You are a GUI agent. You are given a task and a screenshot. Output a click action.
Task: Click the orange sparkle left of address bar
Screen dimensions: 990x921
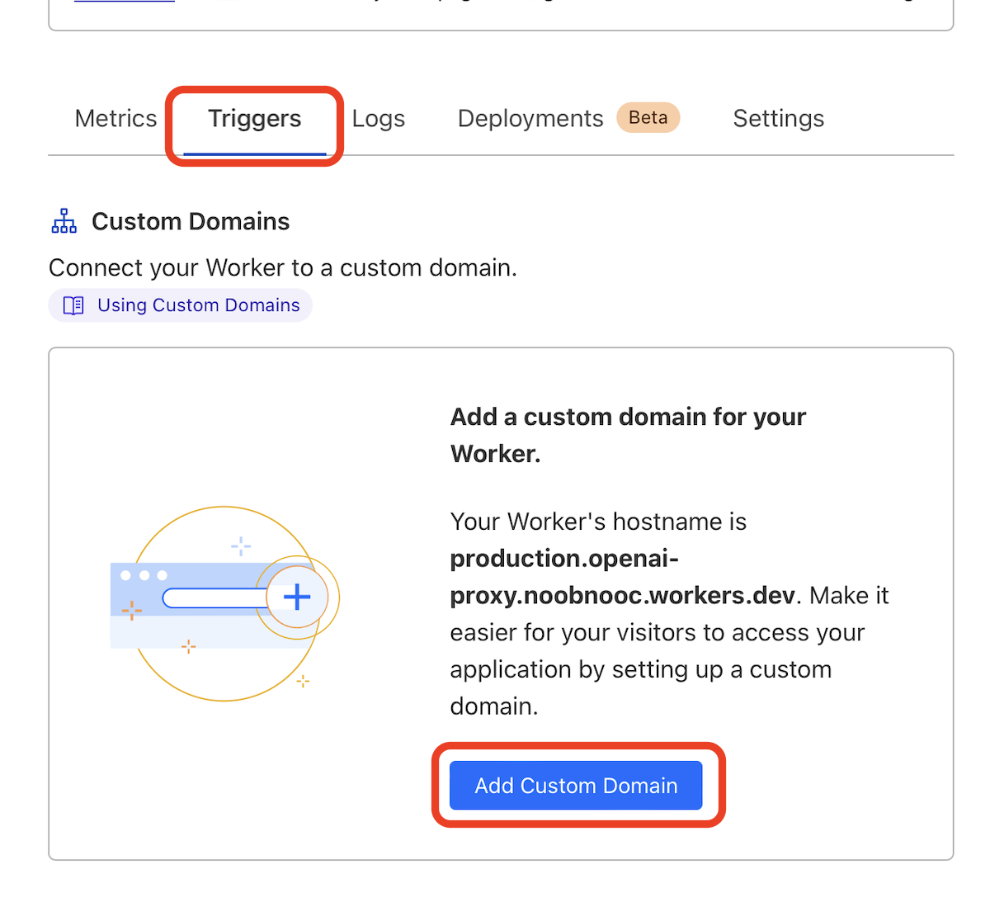pos(132,611)
